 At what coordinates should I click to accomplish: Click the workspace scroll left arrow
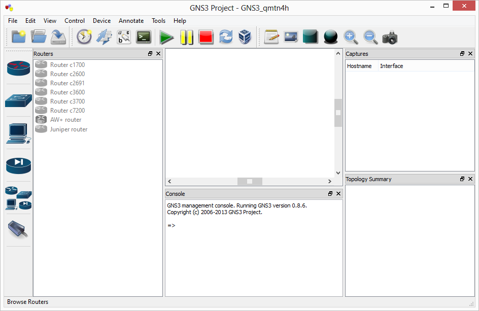point(169,181)
